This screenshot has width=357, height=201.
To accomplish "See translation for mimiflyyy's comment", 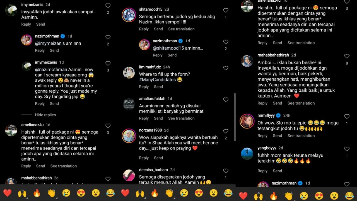I will point(301,135).
